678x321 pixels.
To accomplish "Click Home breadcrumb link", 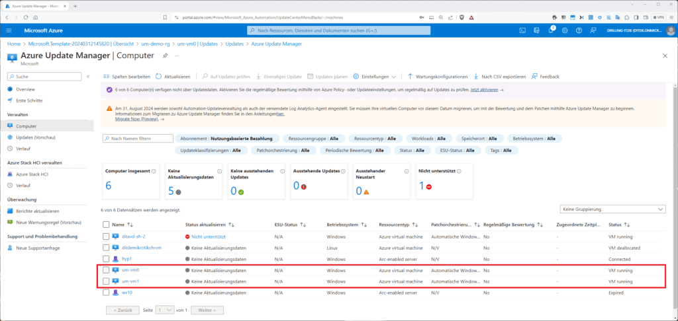I will (x=14, y=44).
